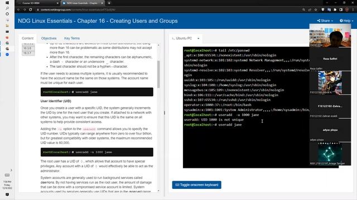Jump to section 16.3.7
357x200 pixels.
pos(28,53)
